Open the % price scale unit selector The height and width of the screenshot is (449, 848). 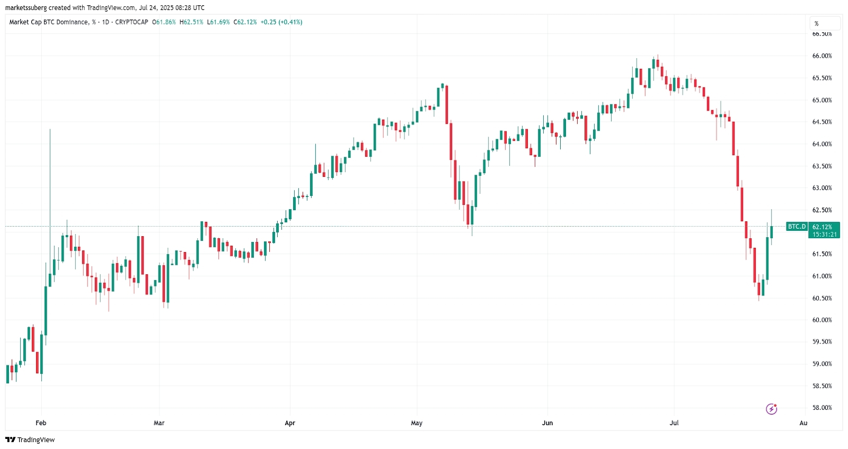825,23
